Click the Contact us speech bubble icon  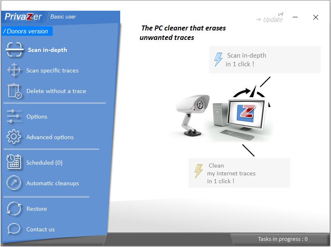click(14, 228)
